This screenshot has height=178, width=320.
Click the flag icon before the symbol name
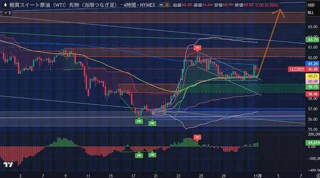pos(4,4)
